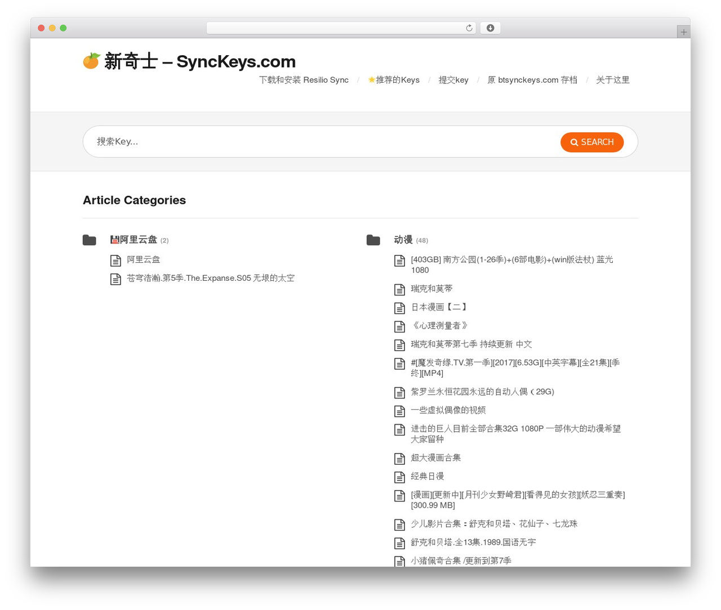Open 一些虚拟偶像的视频 article
721x610 pixels.
point(448,410)
